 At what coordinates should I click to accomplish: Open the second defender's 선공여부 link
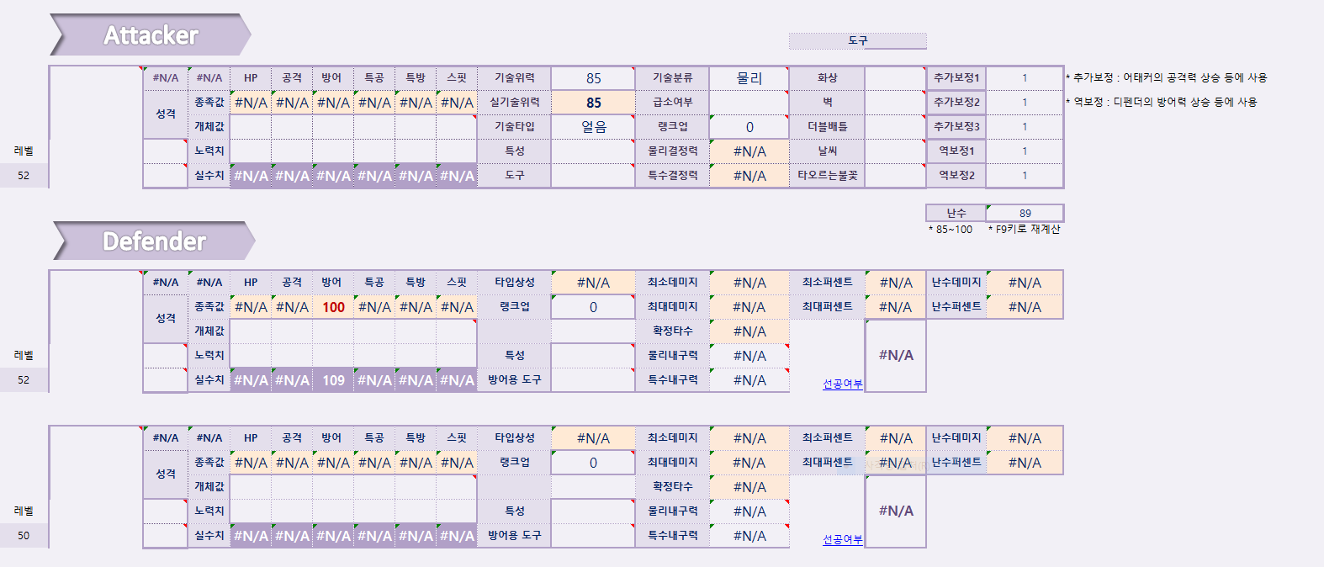(842, 539)
